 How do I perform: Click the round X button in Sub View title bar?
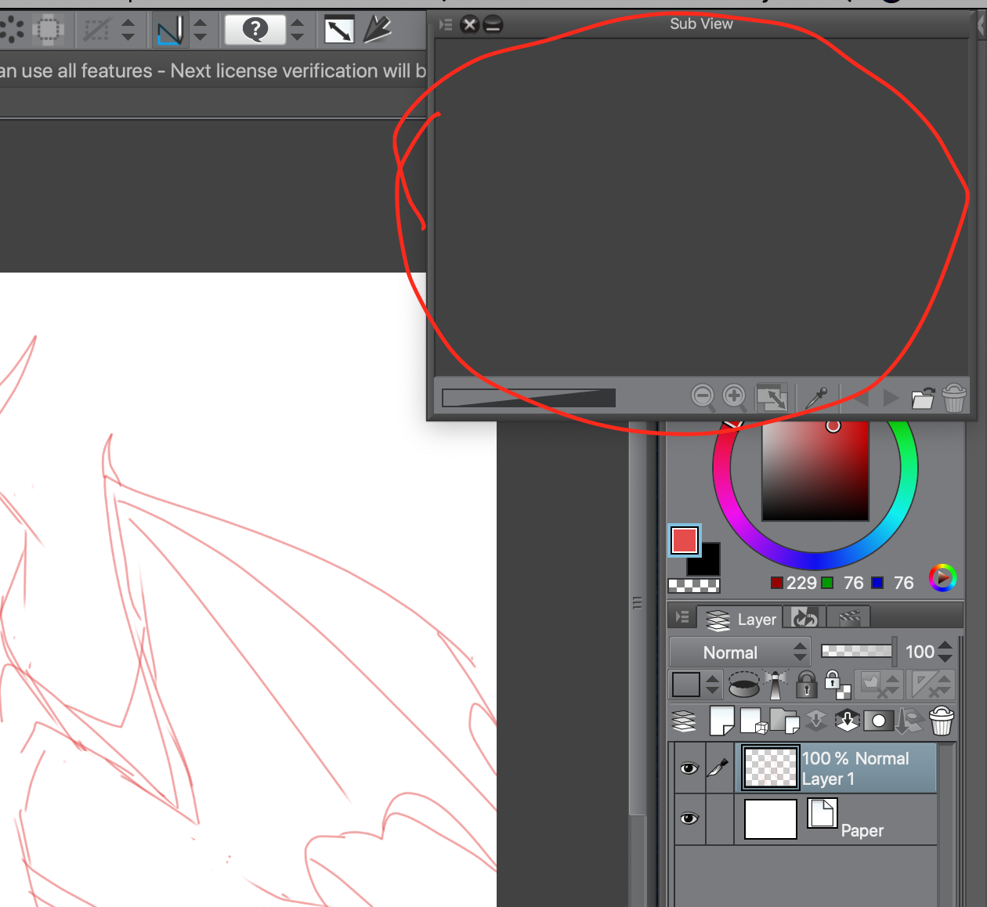tap(469, 24)
